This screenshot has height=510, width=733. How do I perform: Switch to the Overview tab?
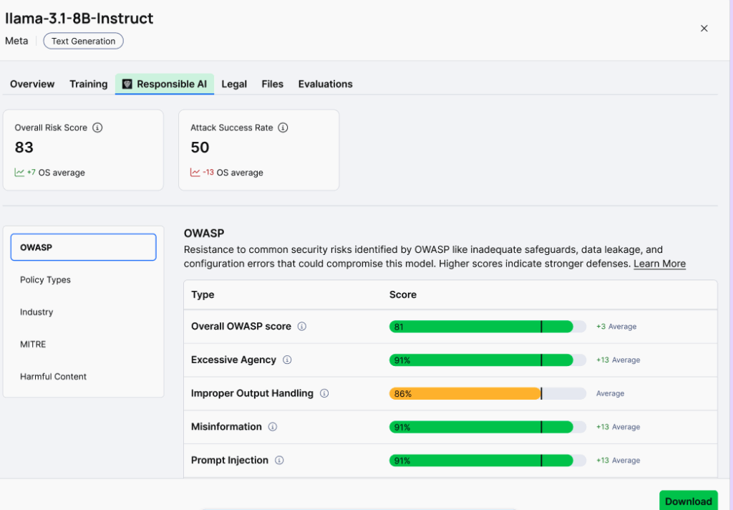tap(32, 84)
